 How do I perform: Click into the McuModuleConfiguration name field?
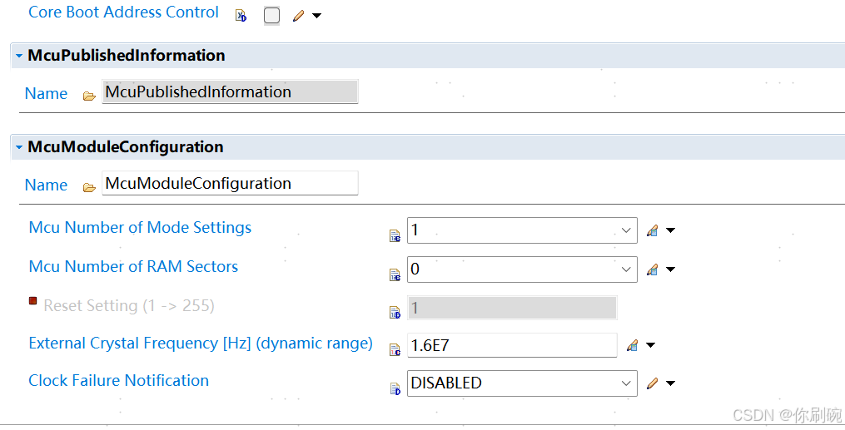point(230,184)
